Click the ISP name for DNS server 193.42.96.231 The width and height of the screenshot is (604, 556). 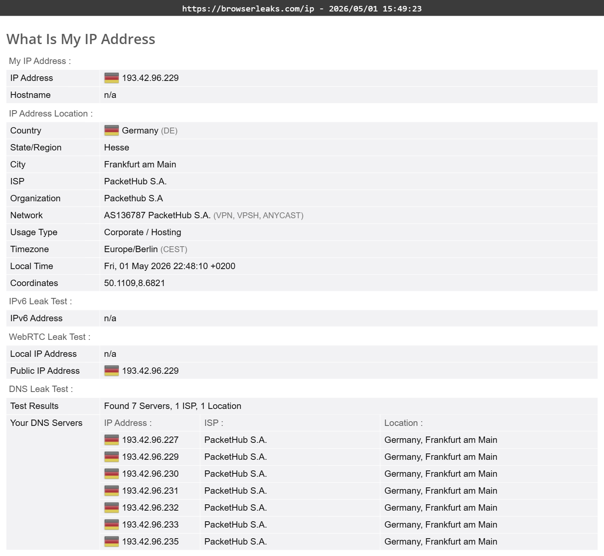click(236, 491)
